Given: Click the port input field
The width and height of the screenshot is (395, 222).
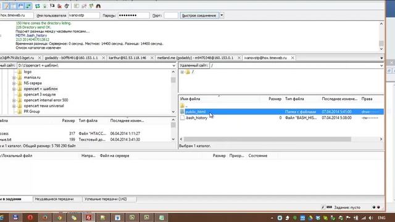Looking at the screenshot, I should click(171, 15).
